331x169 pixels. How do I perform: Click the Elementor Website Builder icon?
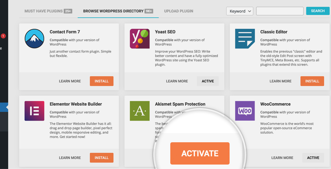34,111
